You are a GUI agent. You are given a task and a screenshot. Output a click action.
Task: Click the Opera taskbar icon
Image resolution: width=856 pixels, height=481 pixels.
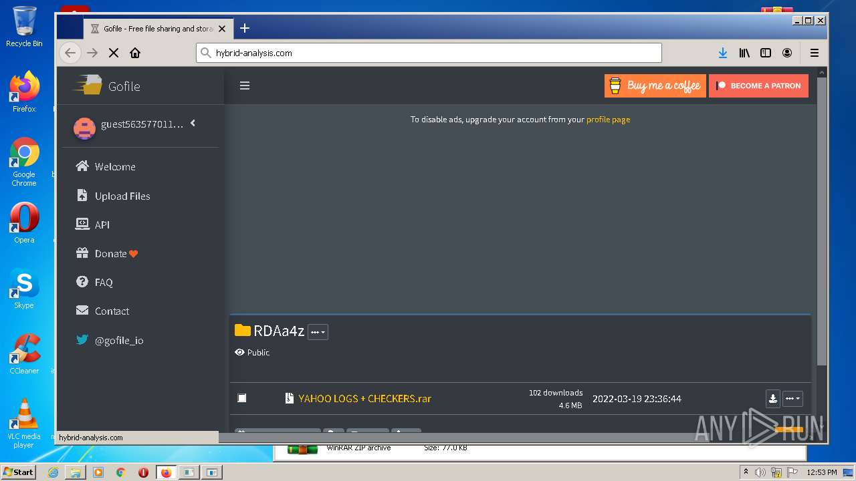coord(143,472)
